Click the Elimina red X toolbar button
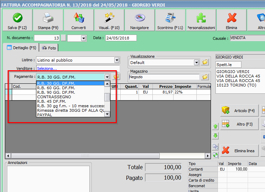The width and height of the screenshot is (265, 192). (x=231, y=20)
